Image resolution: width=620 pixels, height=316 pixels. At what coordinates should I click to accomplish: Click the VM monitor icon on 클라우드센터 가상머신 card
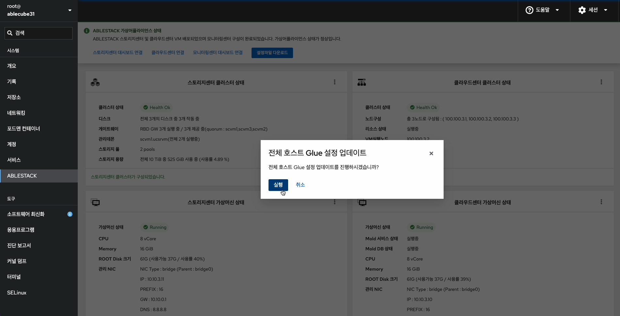[x=362, y=202]
